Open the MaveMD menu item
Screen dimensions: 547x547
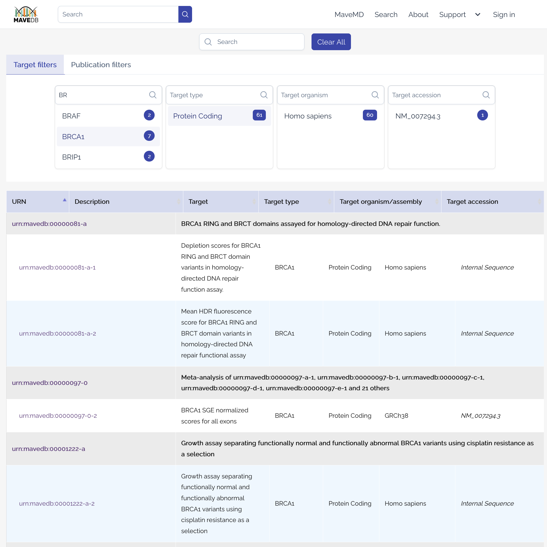[349, 14]
